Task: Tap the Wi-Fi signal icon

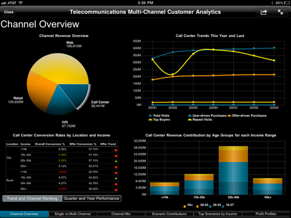Action: (x=21, y=3)
